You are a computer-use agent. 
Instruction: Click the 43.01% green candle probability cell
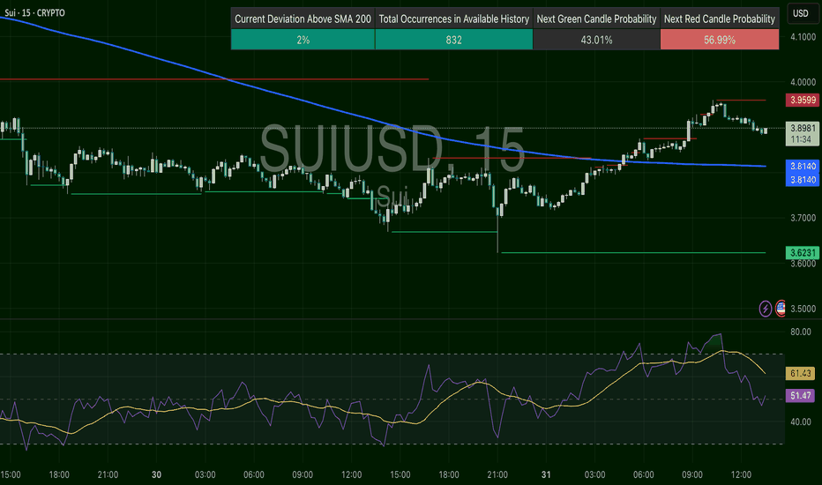[596, 40]
